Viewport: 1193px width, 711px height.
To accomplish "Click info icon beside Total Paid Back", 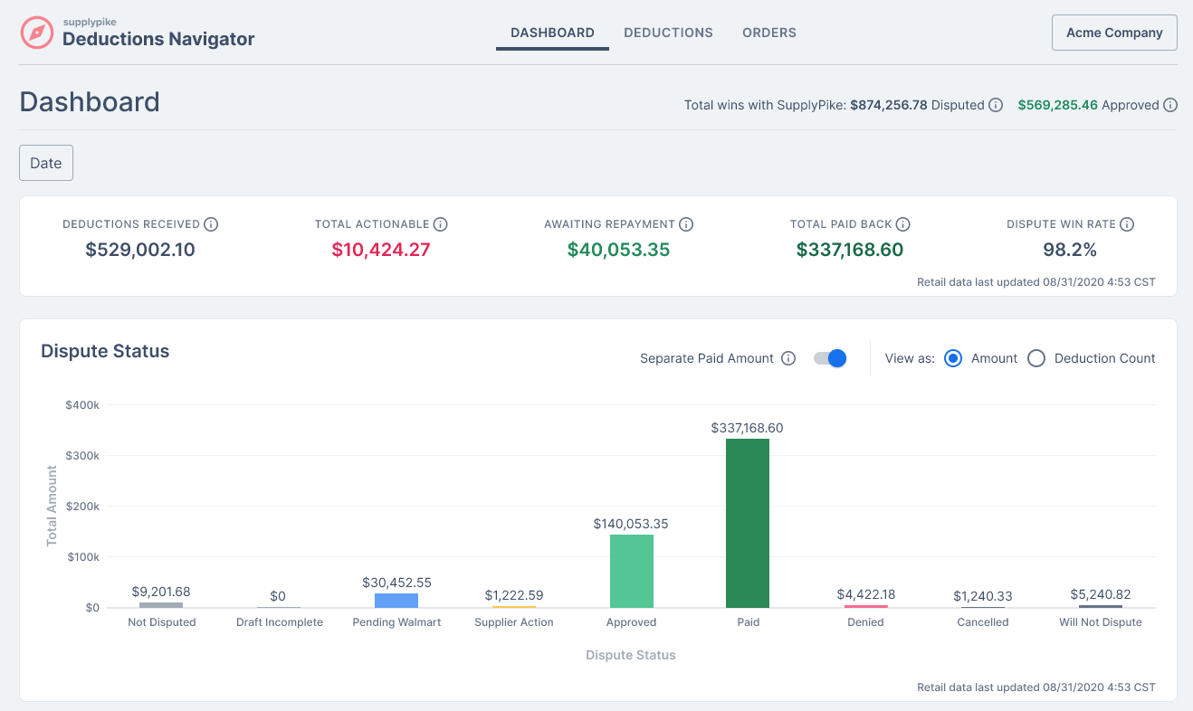I will [903, 224].
